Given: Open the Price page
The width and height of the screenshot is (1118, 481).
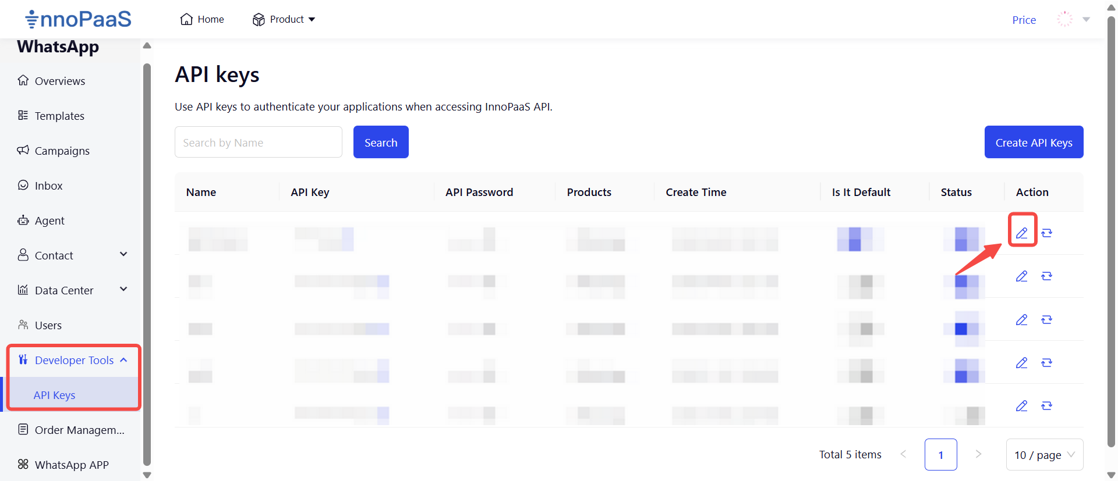Looking at the screenshot, I should pyautogui.click(x=1024, y=20).
